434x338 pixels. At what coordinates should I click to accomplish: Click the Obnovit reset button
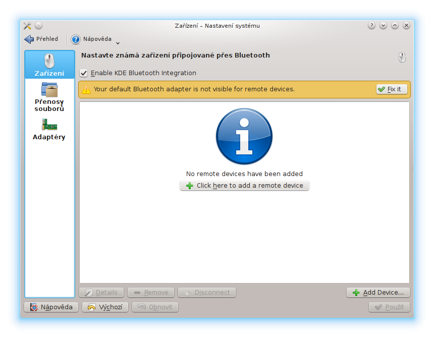tap(155, 307)
